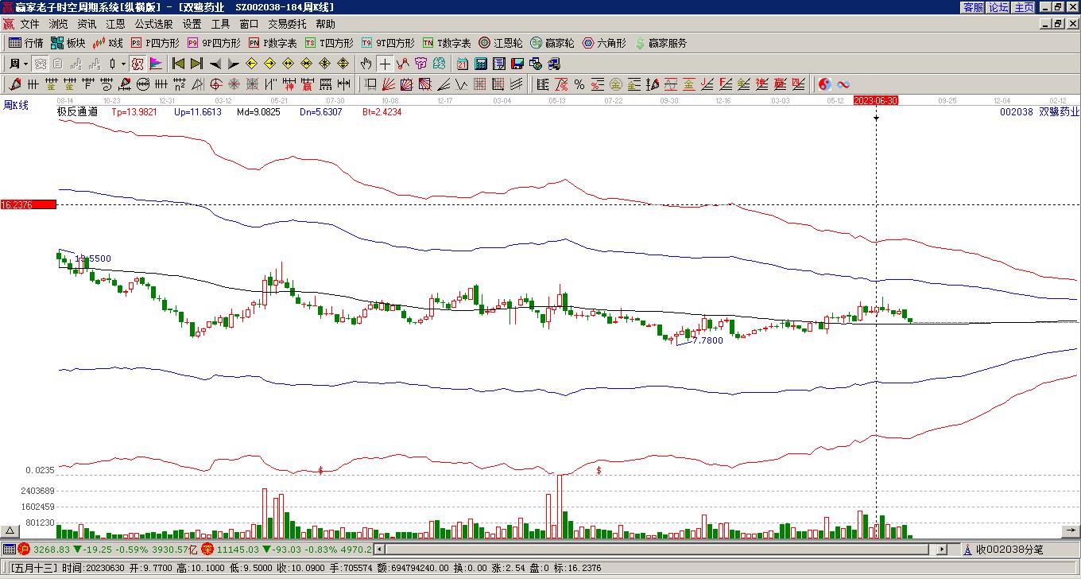Image resolution: width=1081 pixels, height=579 pixels.
Task: Open the 浏览 menu
Action: point(58,25)
